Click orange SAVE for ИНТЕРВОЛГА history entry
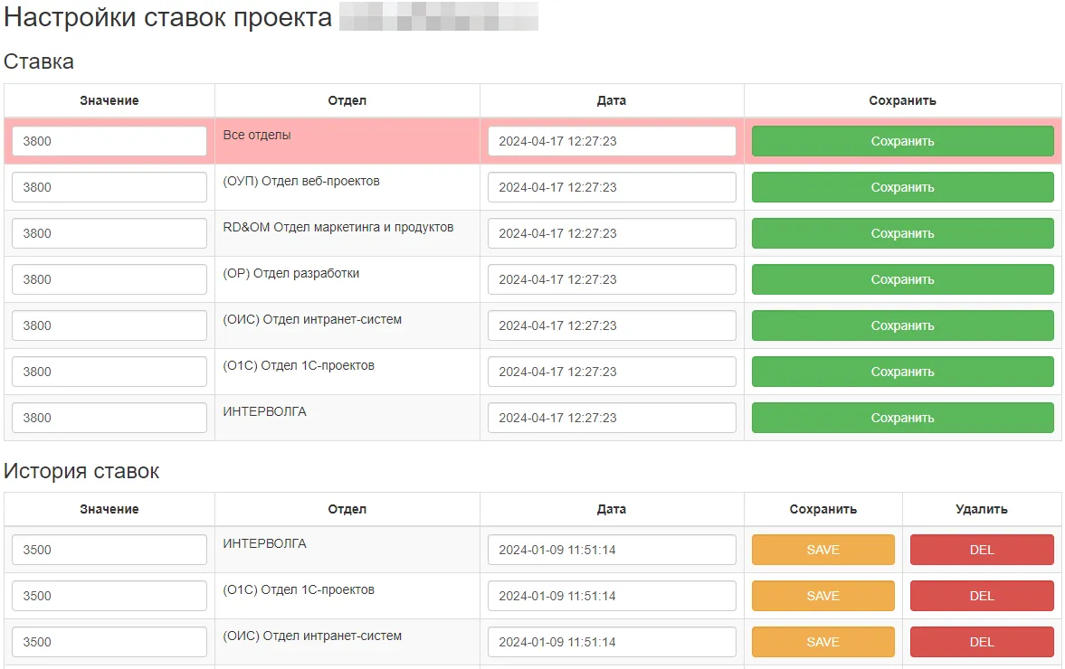 coord(823,550)
